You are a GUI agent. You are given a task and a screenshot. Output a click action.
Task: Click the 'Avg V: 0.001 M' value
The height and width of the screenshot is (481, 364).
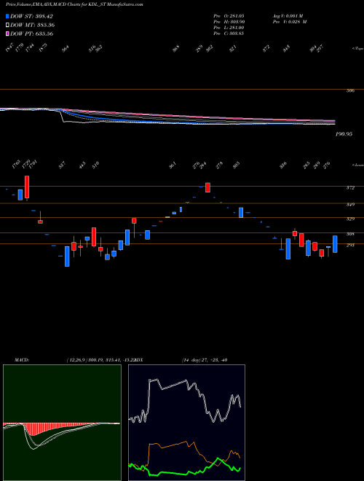click(288, 15)
